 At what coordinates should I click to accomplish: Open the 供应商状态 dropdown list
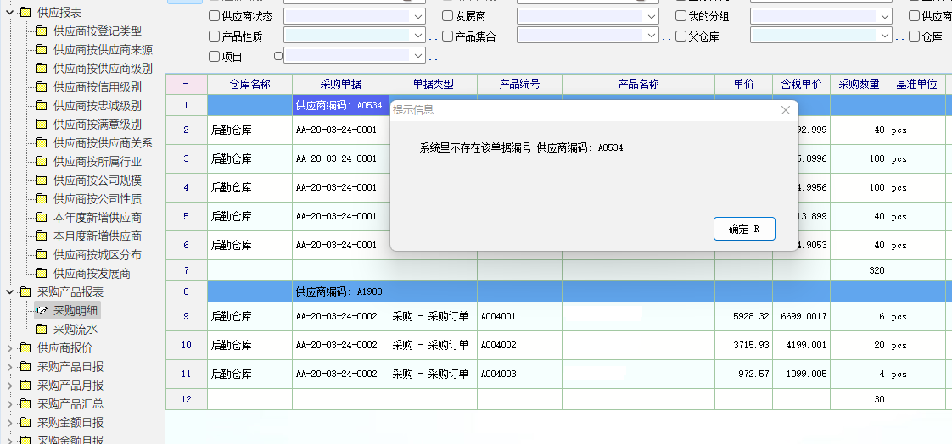click(417, 16)
